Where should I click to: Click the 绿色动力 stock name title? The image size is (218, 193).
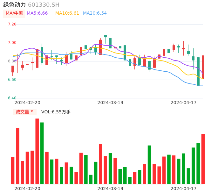(x=15, y=5)
